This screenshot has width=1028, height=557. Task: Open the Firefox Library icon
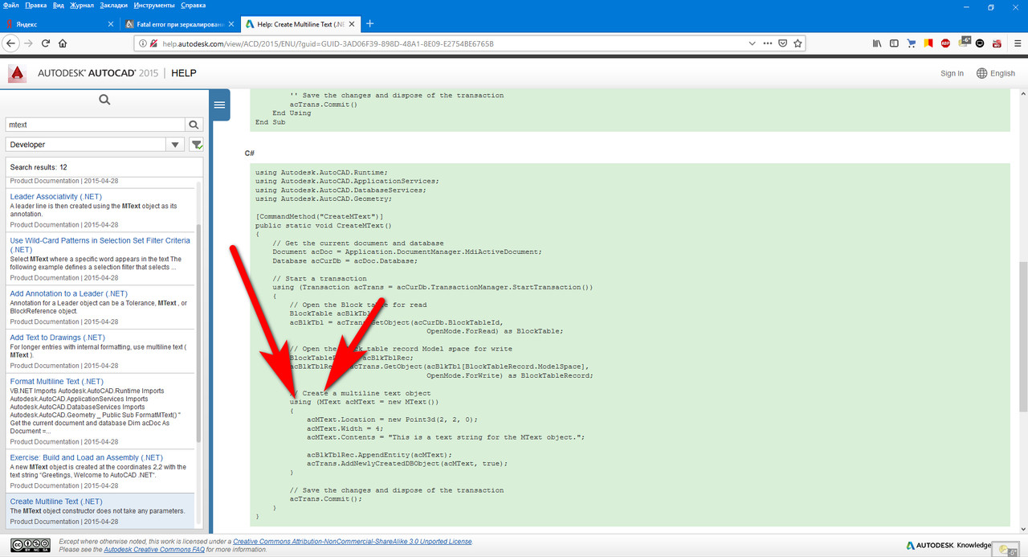click(x=877, y=43)
